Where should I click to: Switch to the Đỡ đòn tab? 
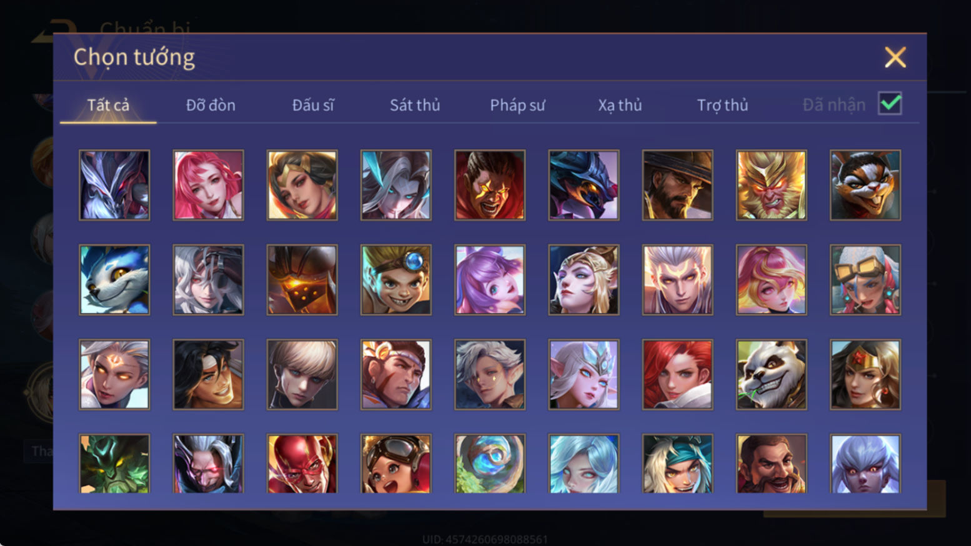pyautogui.click(x=211, y=105)
